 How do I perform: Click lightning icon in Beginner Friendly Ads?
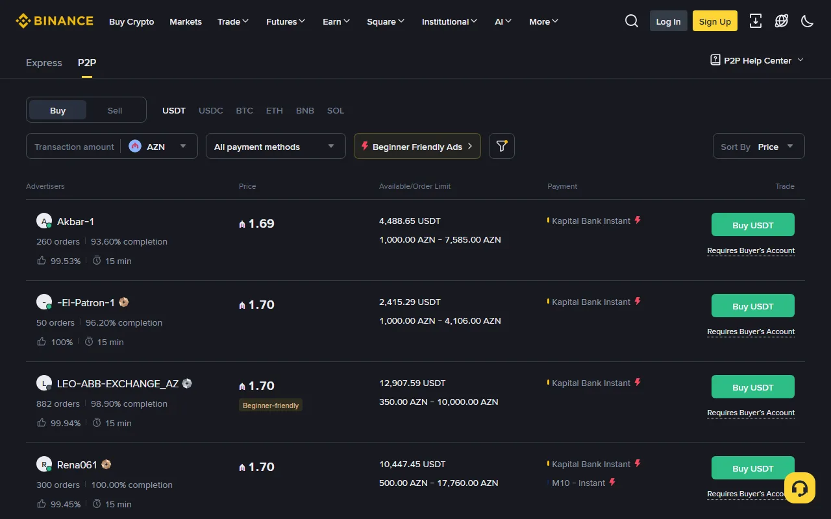click(365, 146)
